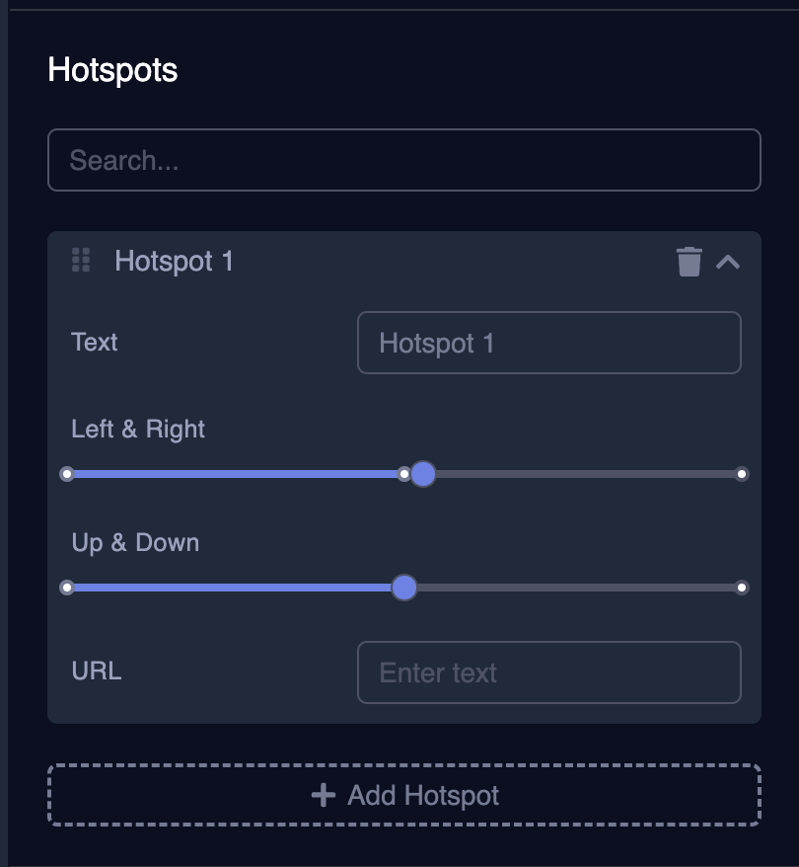Viewport: 799px width, 867px height.
Task: Click the URL Enter text field
Action: [548, 672]
